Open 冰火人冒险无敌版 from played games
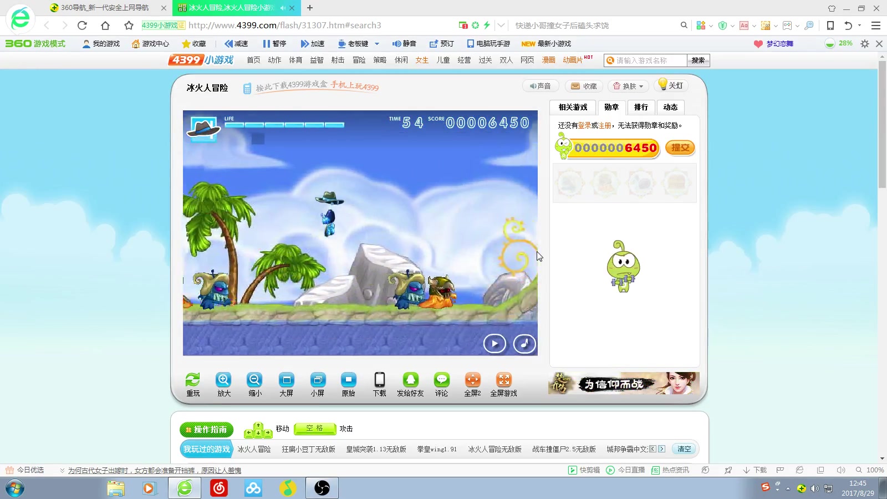Viewport: 887px width, 499px height. [495, 450]
